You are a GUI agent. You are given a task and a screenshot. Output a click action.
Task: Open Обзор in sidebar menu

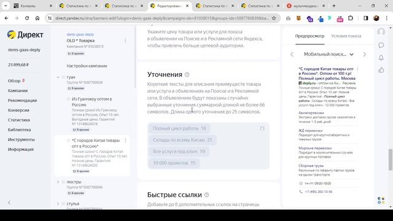(14, 81)
